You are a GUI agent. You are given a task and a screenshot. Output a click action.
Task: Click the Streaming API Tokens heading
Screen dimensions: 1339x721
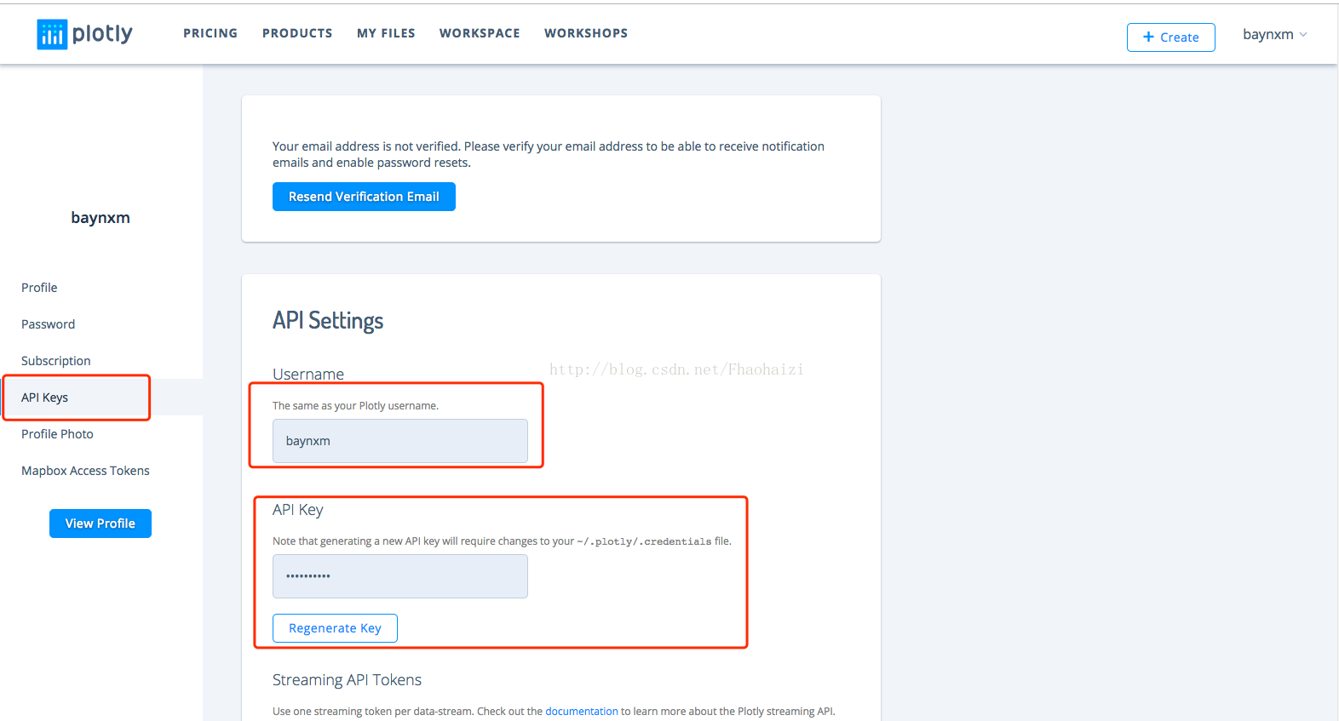[347, 680]
